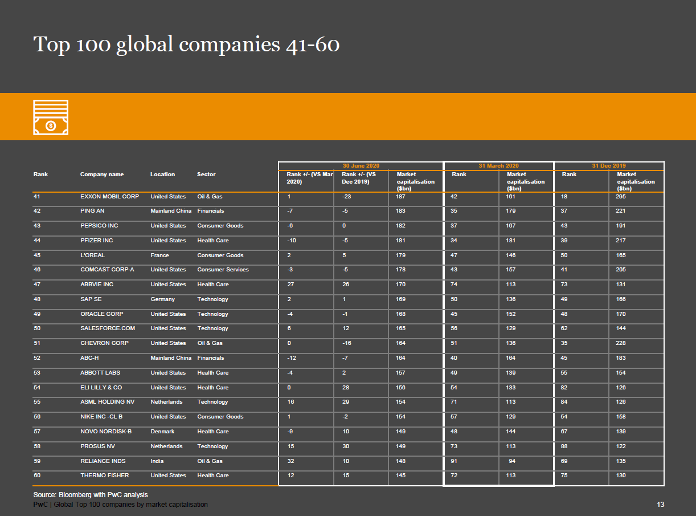
Task: Click the Sector column header
Action: click(206, 174)
